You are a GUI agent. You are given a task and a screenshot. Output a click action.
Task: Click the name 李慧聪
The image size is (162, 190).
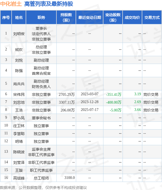(x=19, y=134)
